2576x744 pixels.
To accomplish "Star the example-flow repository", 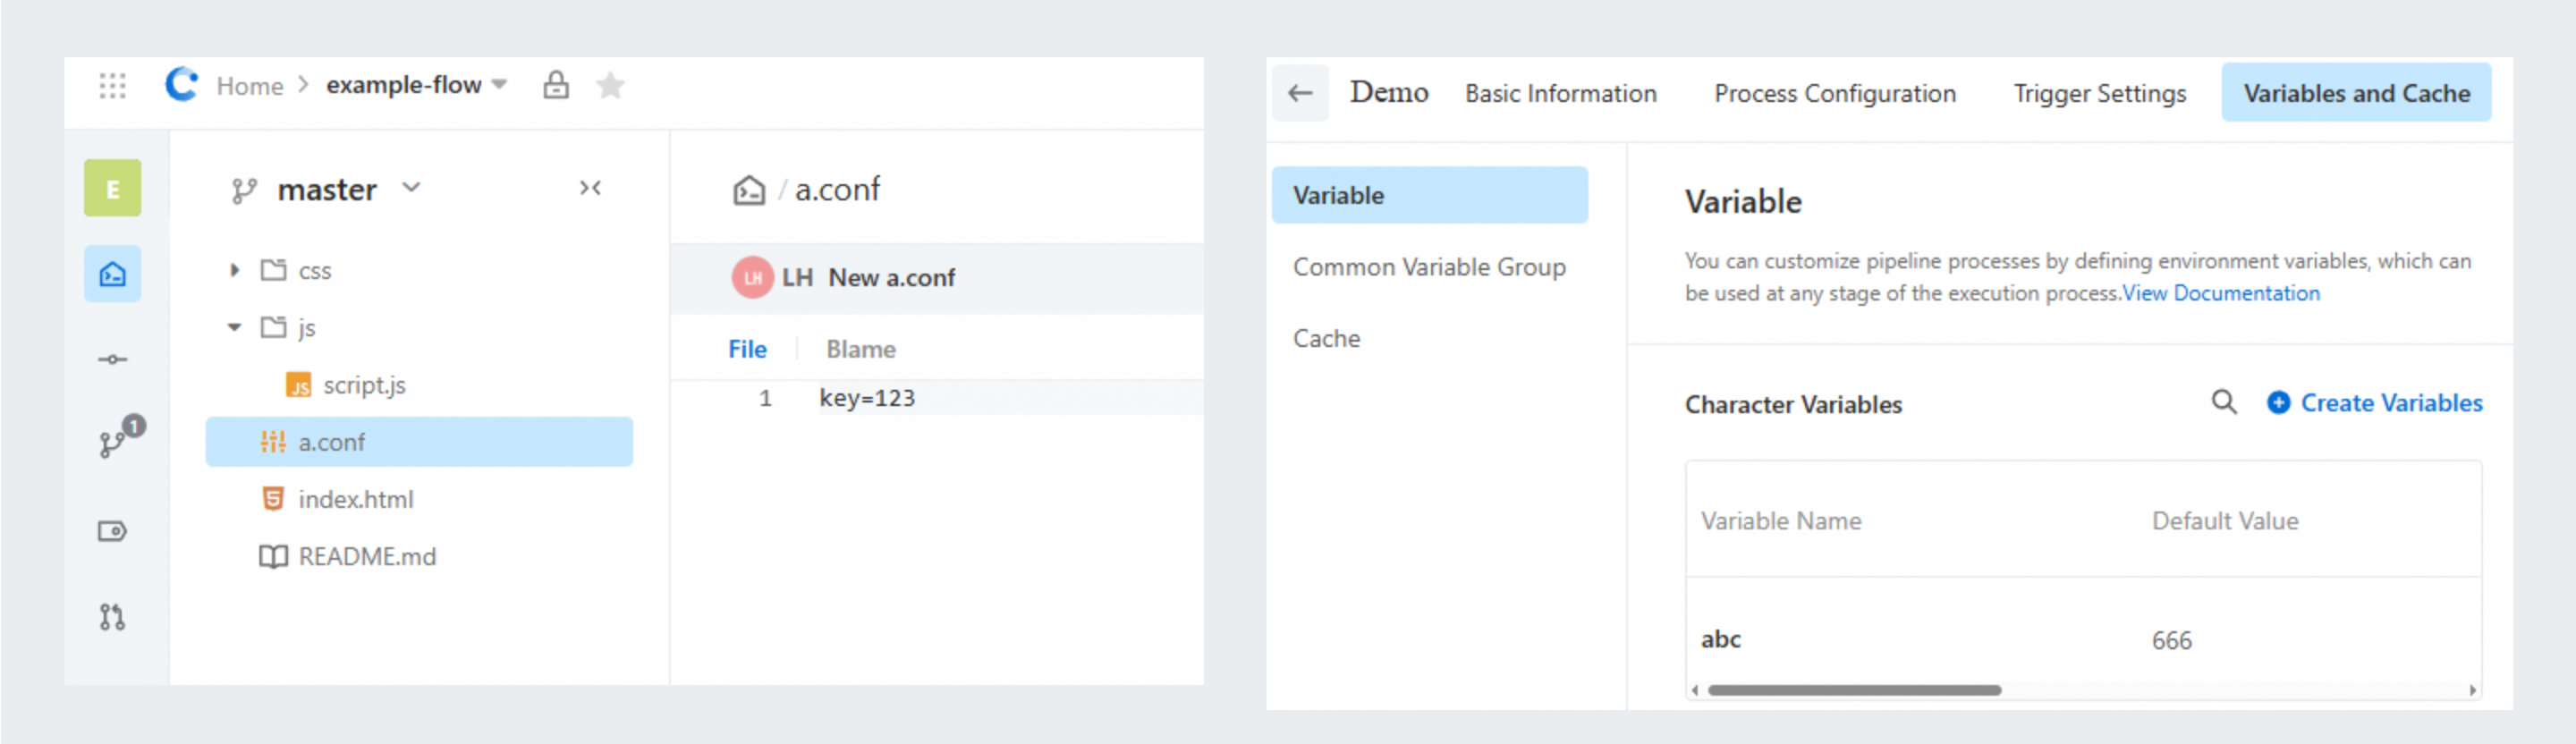I will coord(610,86).
